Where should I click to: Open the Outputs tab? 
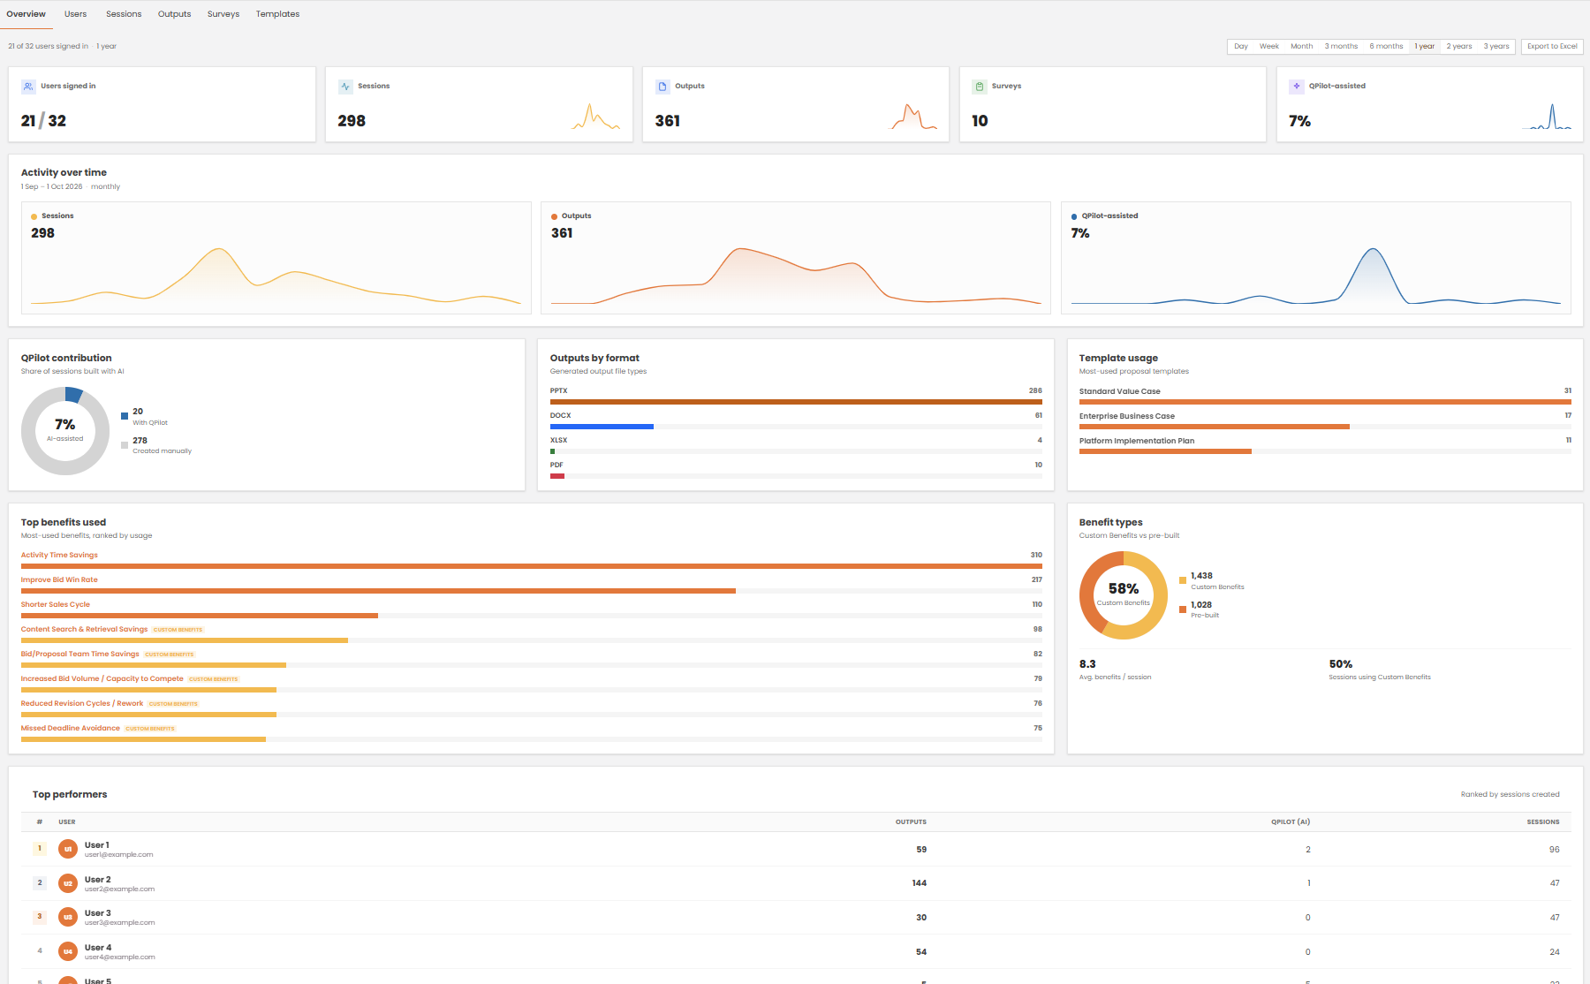click(175, 14)
